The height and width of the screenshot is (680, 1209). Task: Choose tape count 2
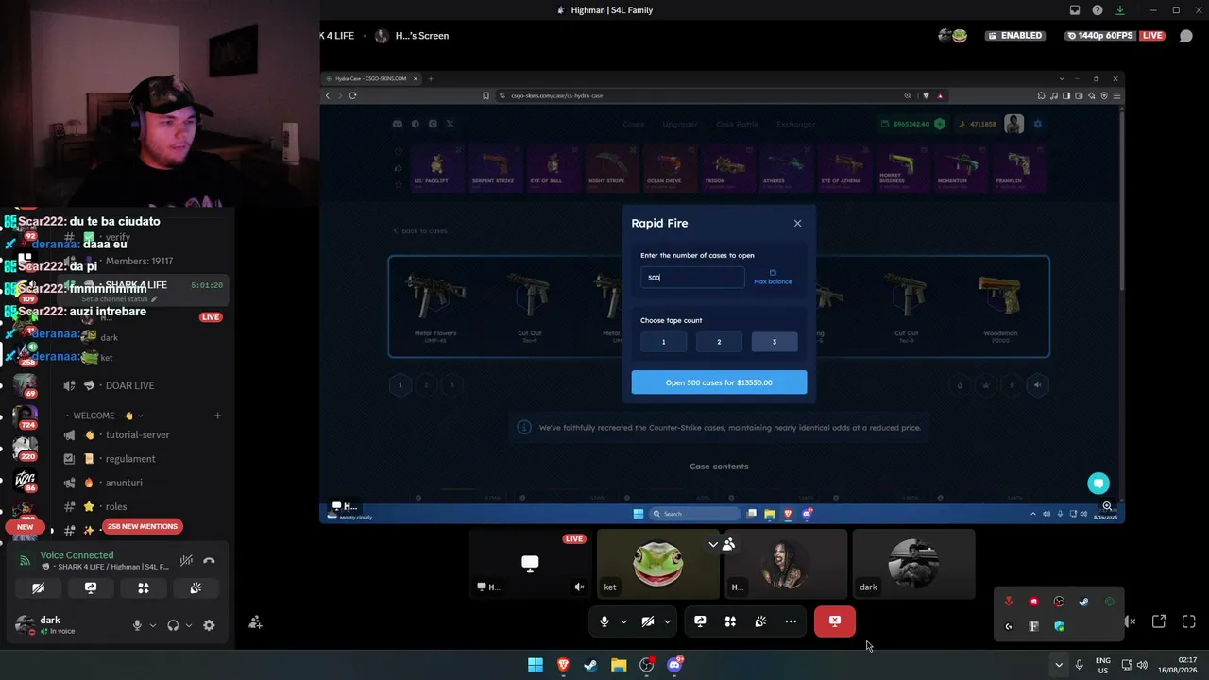(719, 342)
